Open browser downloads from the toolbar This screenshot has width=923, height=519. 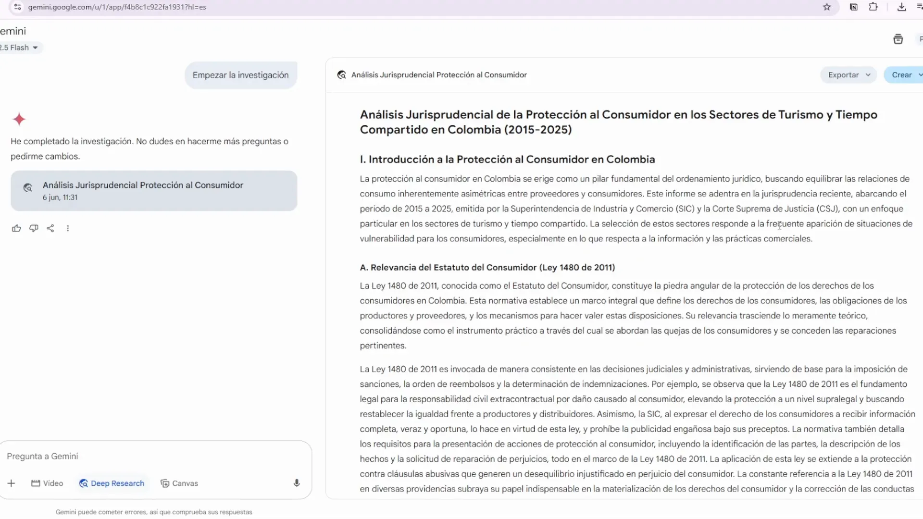[901, 7]
